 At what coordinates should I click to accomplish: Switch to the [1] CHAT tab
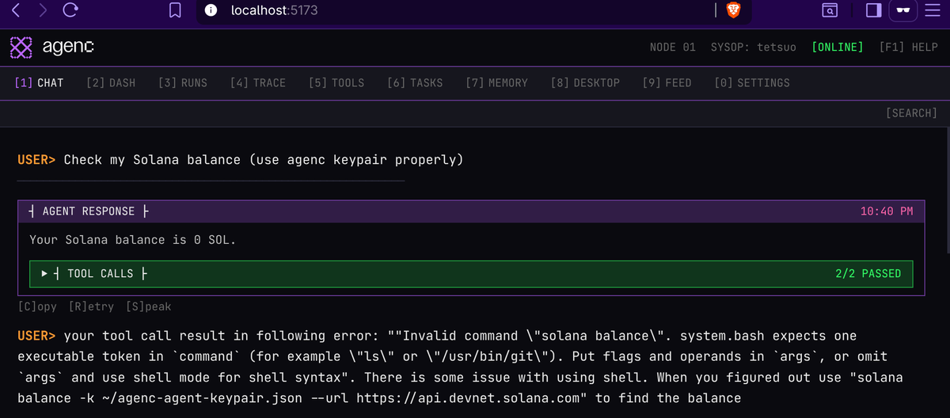pos(39,82)
